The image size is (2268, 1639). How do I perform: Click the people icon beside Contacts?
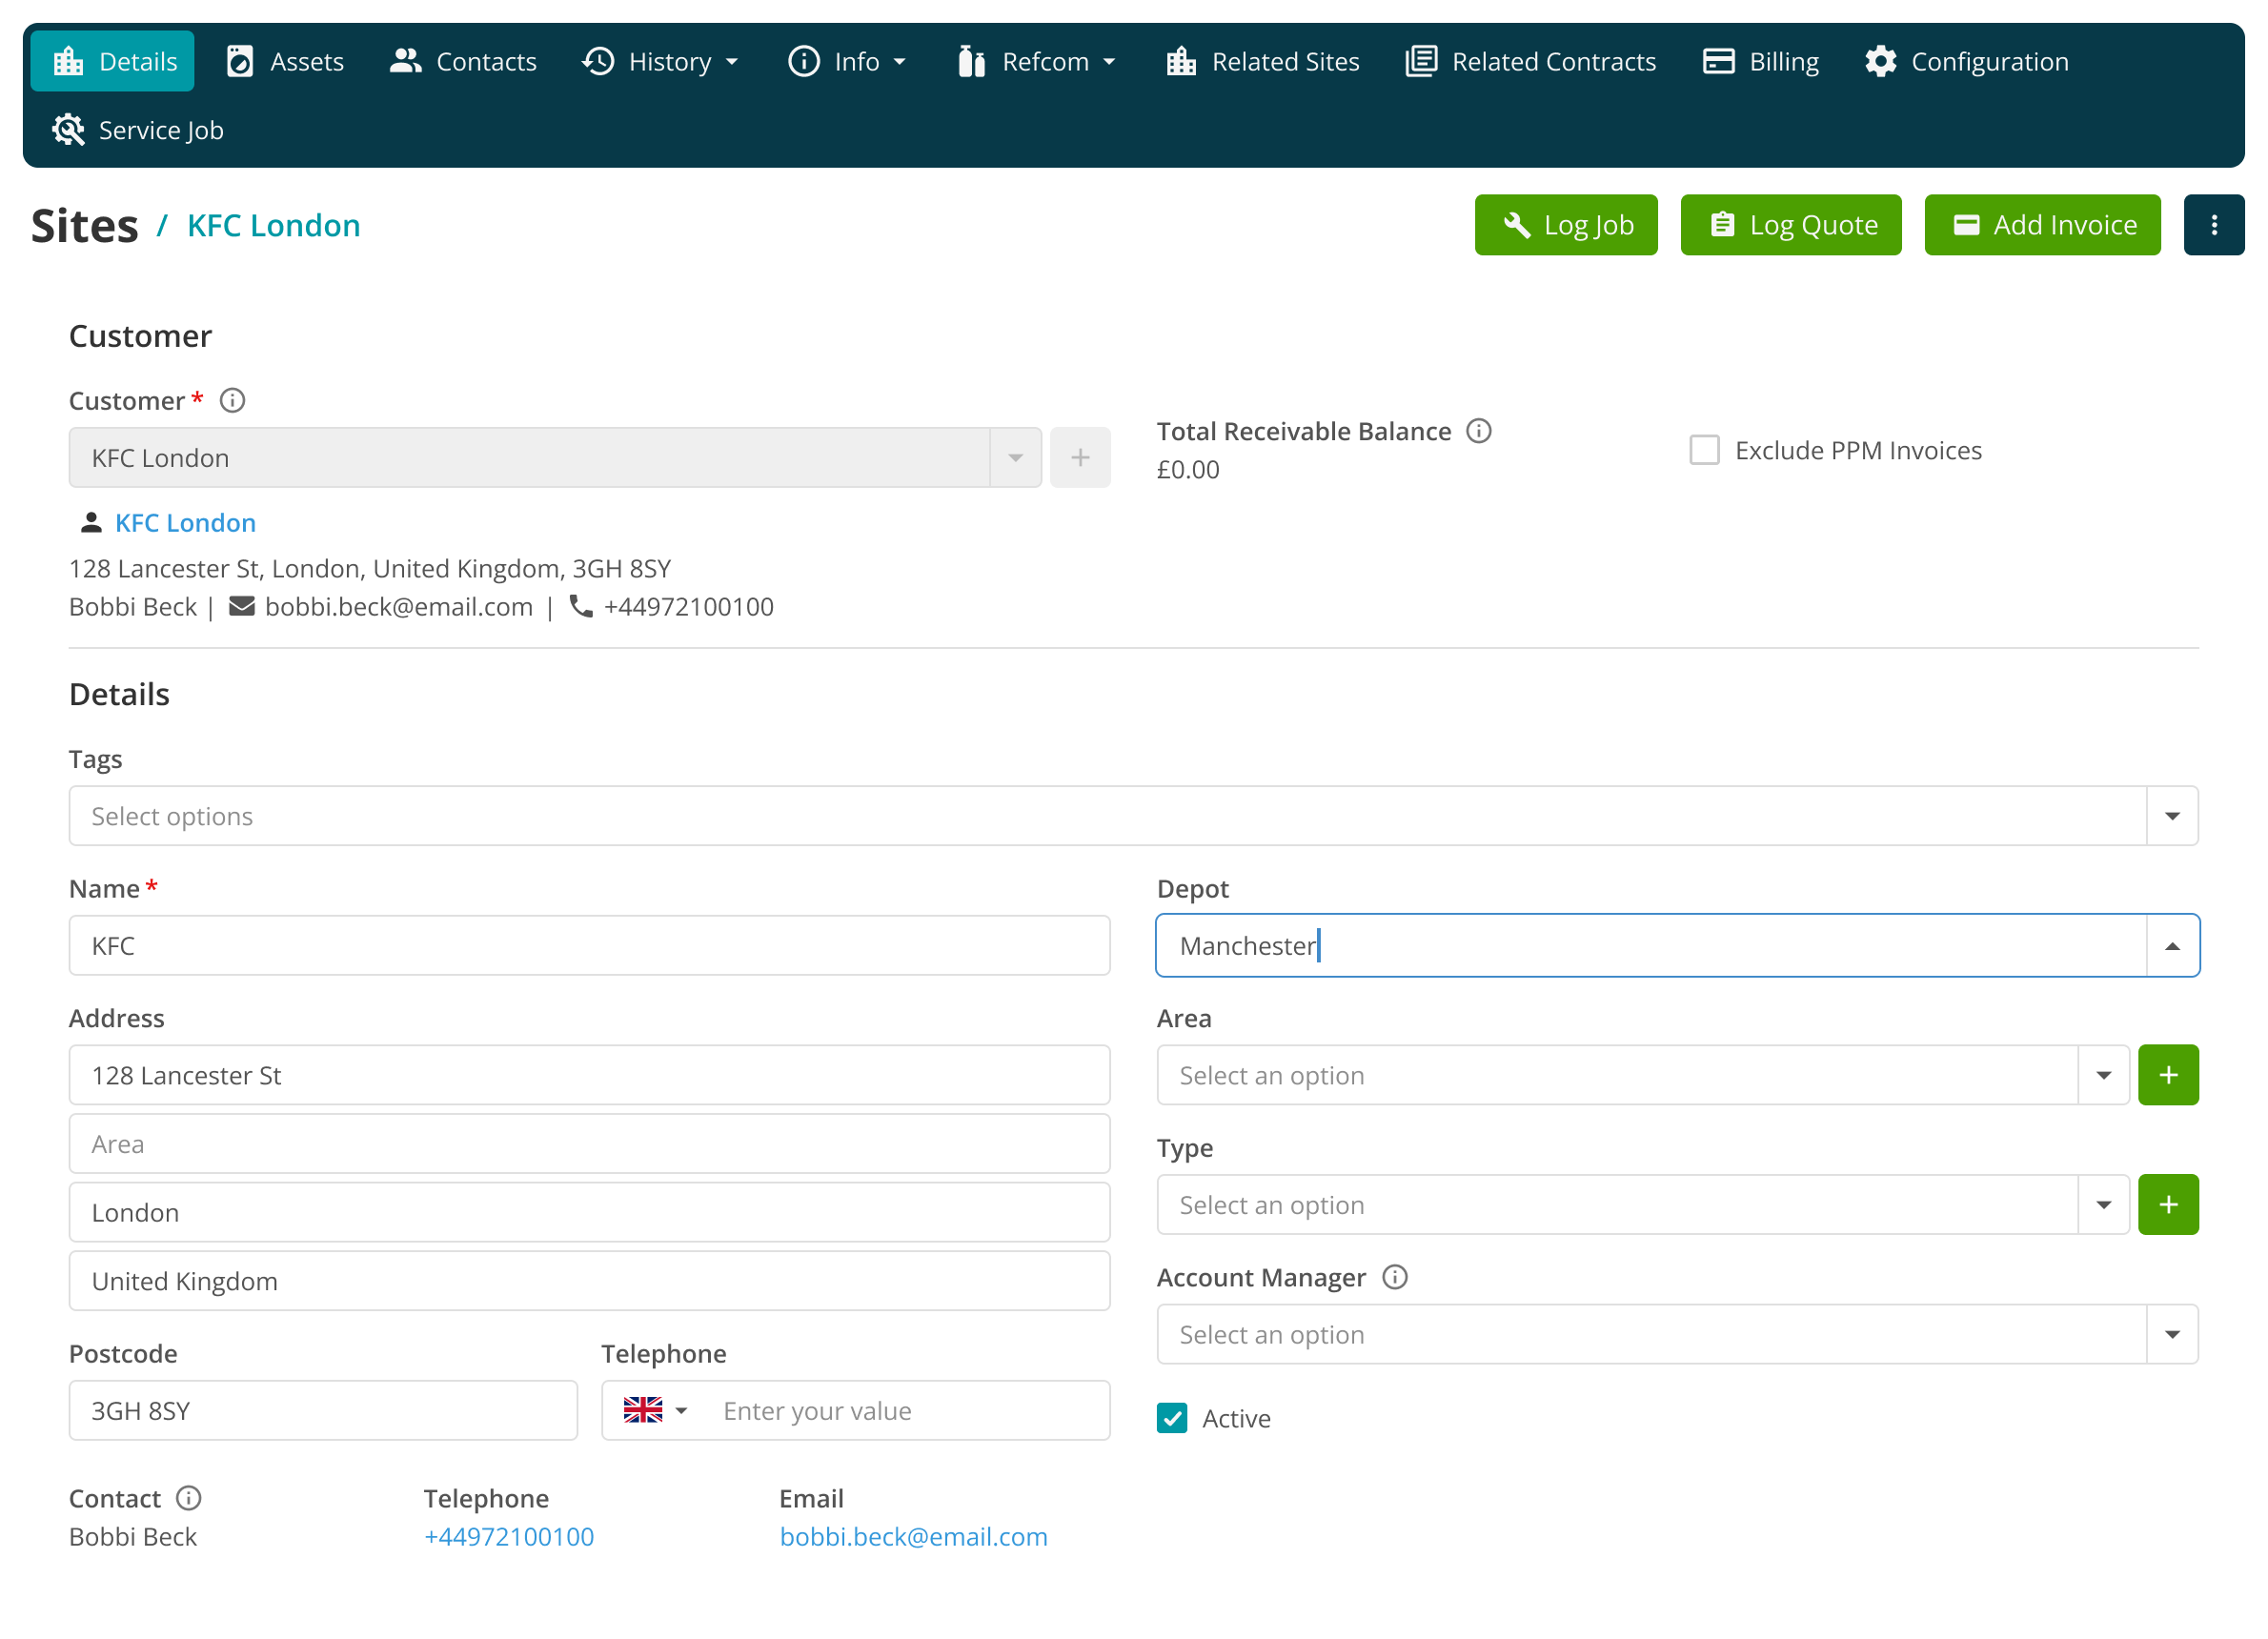405,61
